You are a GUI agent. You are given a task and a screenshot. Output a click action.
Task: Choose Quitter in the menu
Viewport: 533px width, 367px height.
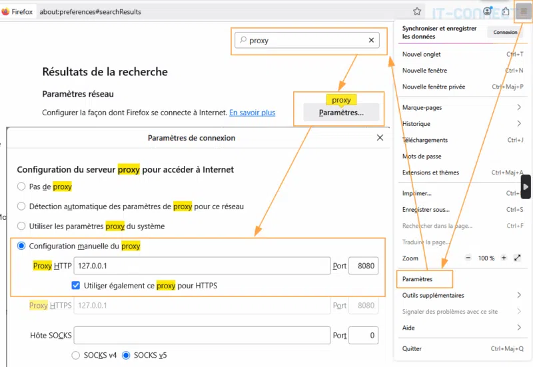pyautogui.click(x=462, y=348)
